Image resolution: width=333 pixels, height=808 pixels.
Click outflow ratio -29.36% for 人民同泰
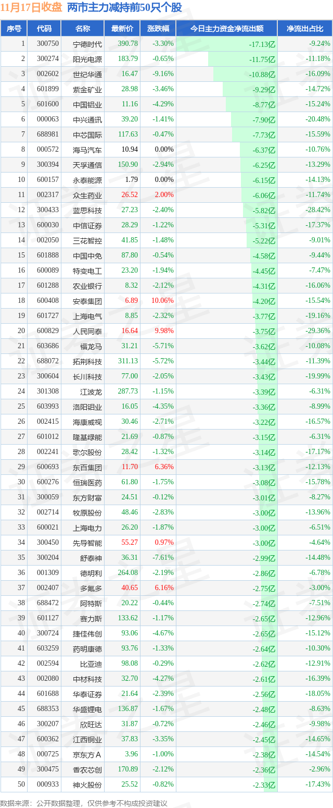pos(318,331)
